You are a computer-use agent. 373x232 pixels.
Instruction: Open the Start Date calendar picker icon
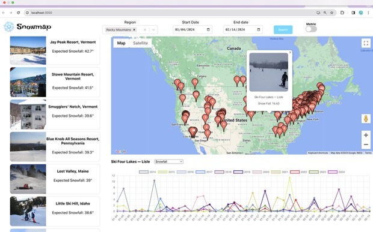pyautogui.click(x=208, y=29)
